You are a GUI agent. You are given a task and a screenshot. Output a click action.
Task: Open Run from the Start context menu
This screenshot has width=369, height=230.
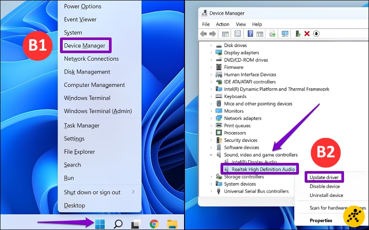[x=69, y=178]
